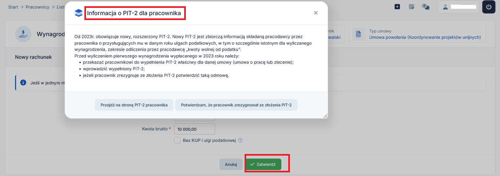Viewport: 500px width, 176px height.
Task: Confirm the employee declined to submit PIT-2
Action: [236, 105]
